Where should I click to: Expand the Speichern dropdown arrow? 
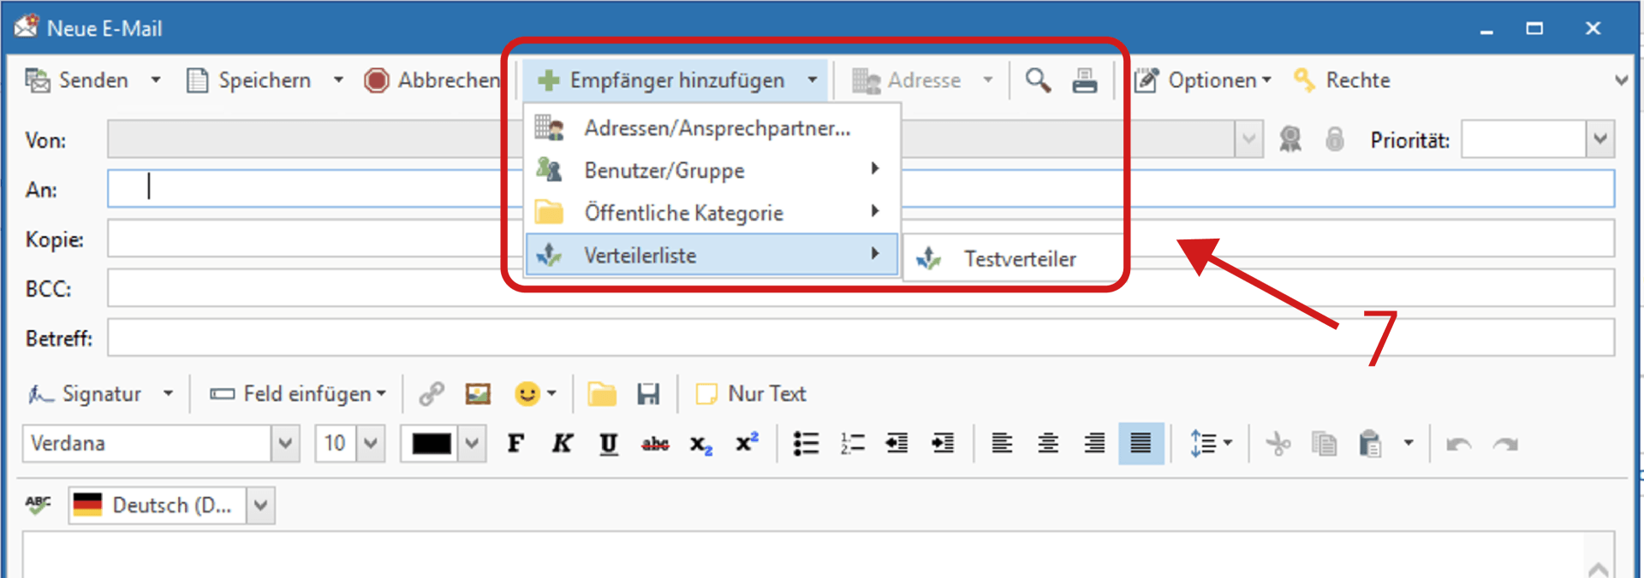[x=339, y=80]
